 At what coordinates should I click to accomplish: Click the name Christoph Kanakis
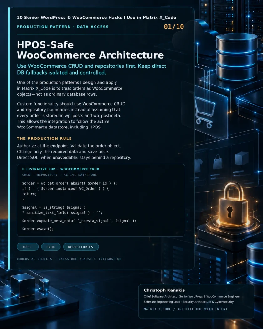pyautogui.click(x=164, y=290)
